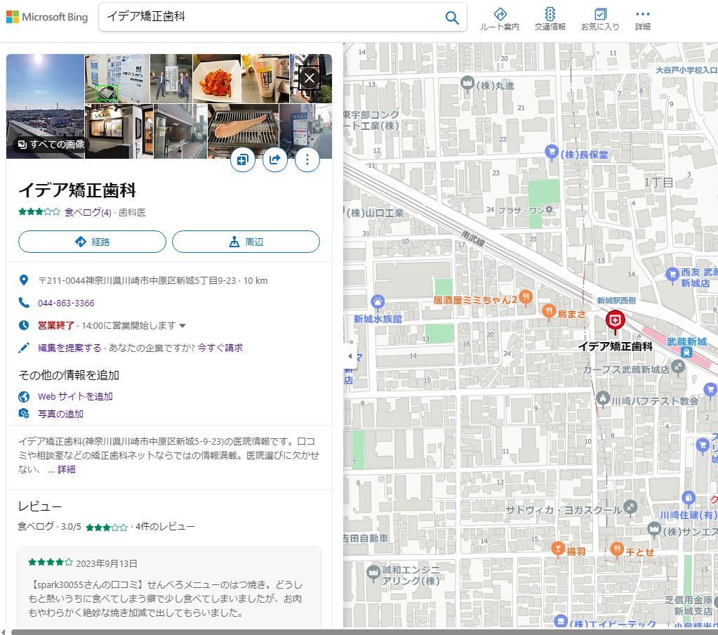
Task: Click the add-photo camera icon
Action: pyautogui.click(x=24, y=413)
